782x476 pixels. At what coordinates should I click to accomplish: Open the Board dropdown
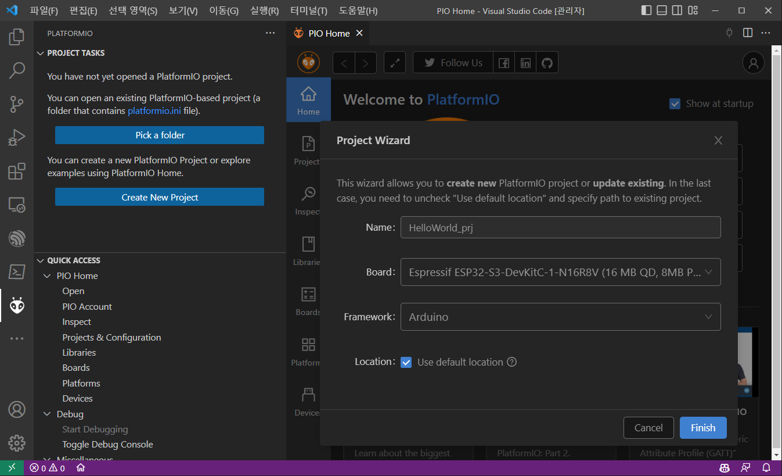(x=560, y=272)
